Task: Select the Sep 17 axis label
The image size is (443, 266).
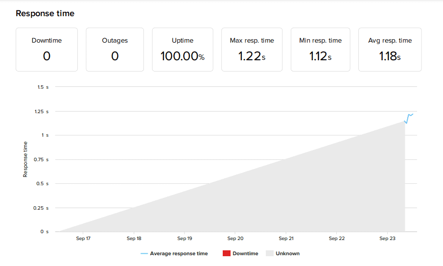Action: click(83, 239)
